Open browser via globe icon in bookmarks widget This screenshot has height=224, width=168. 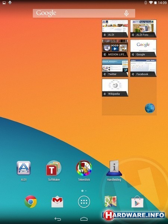point(150,108)
